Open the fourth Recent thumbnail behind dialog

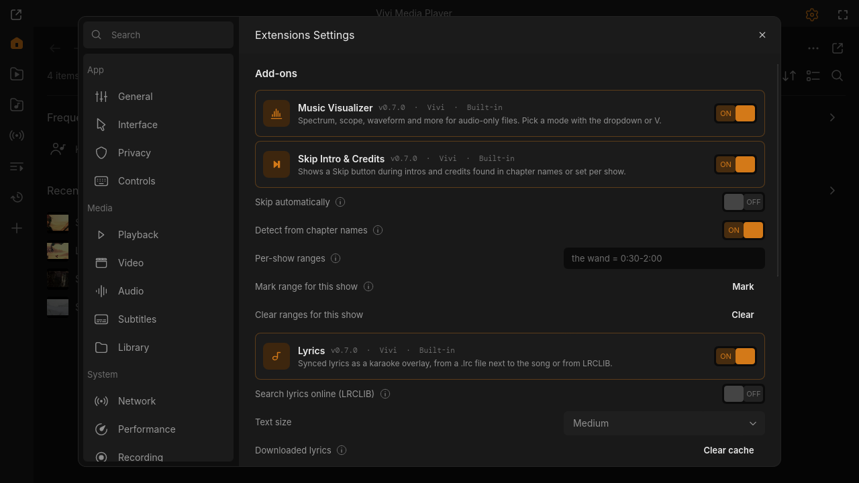pyautogui.click(x=58, y=307)
